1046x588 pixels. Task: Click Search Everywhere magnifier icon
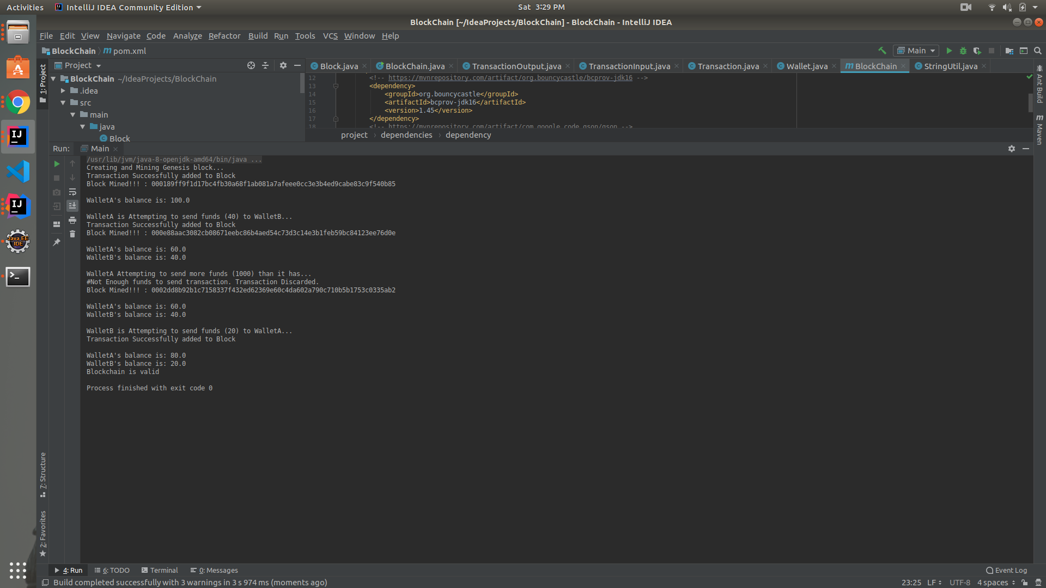pos(1038,51)
